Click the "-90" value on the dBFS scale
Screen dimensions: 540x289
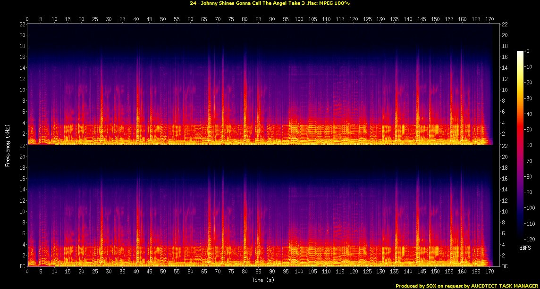528,192
